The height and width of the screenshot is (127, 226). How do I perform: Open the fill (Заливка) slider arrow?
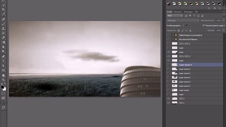point(224,30)
